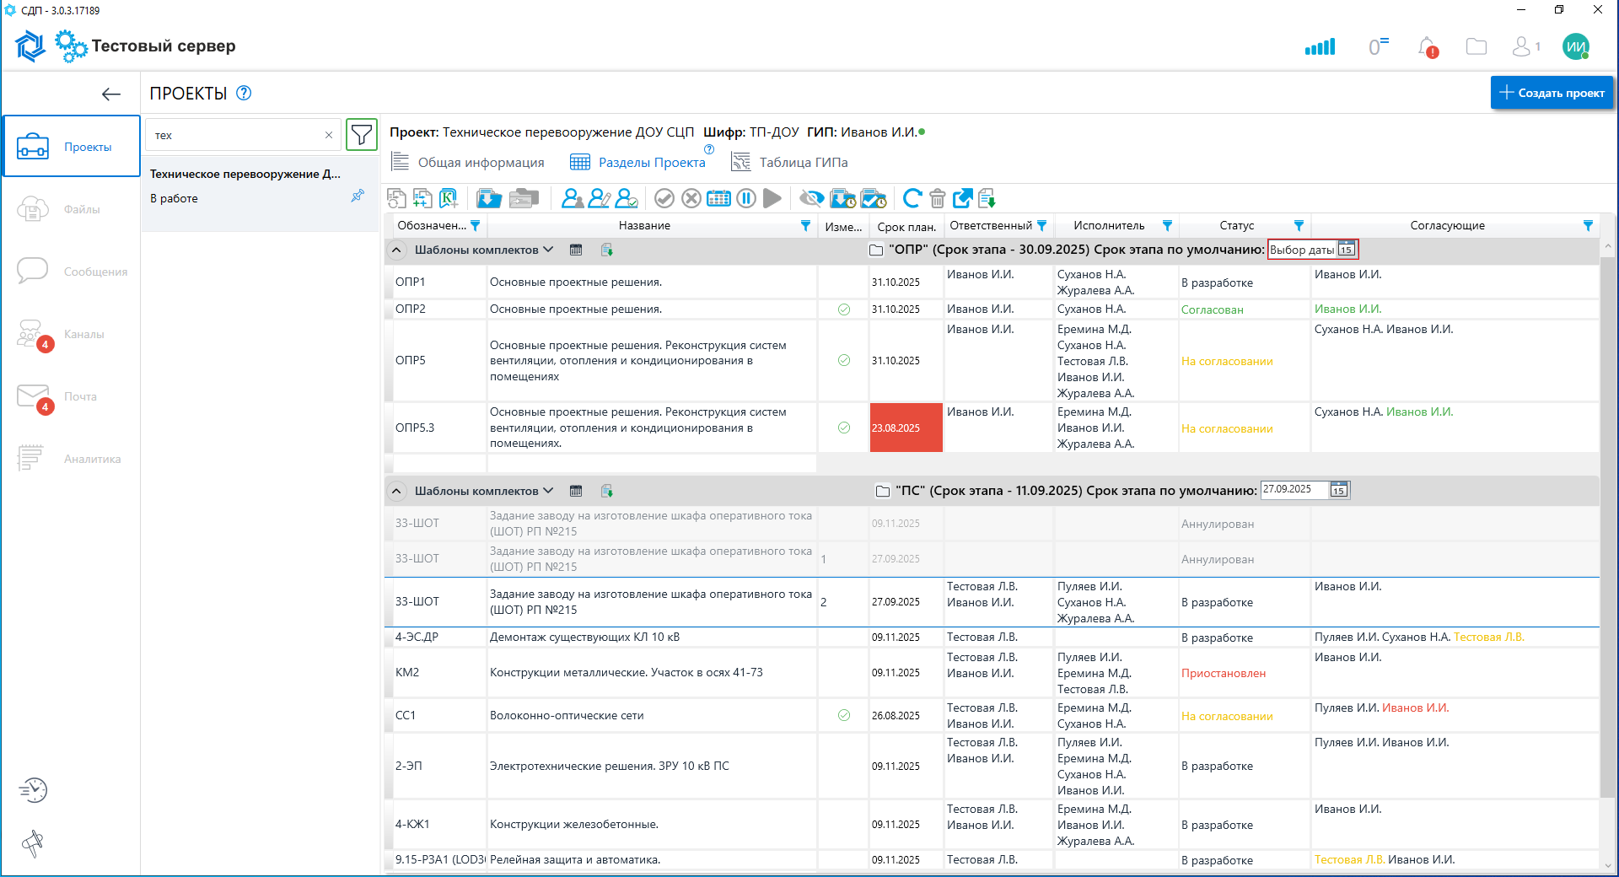
Task: Click the grey cancel cross icon
Action: tap(691, 198)
